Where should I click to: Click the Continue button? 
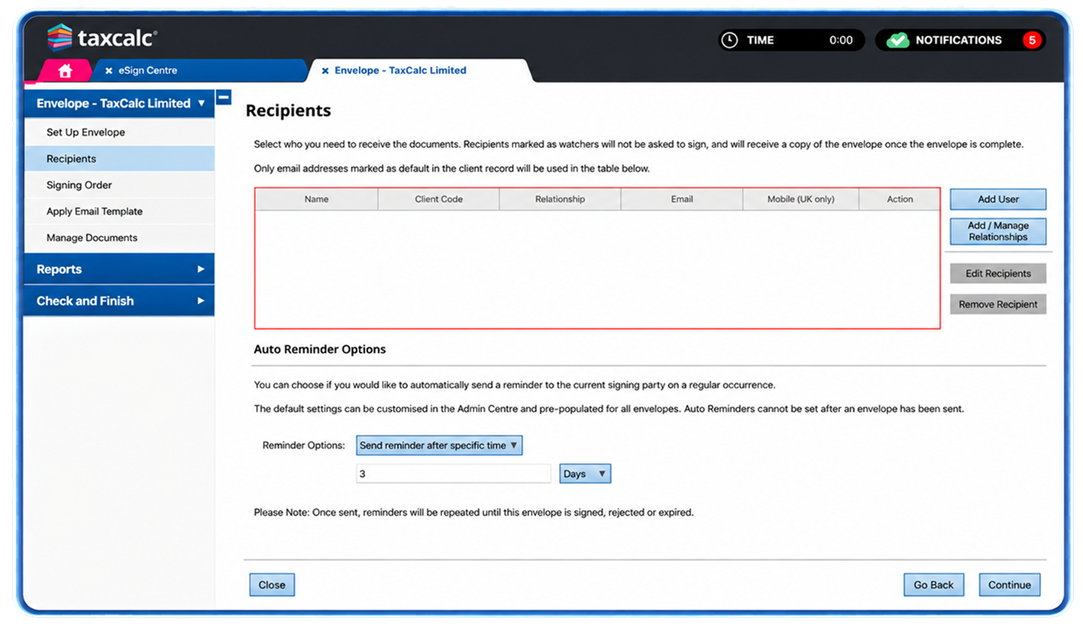[1010, 585]
